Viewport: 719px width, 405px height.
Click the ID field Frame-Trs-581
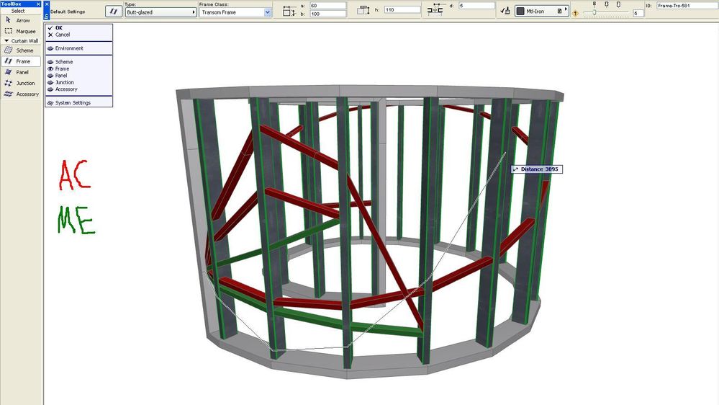tap(687, 6)
